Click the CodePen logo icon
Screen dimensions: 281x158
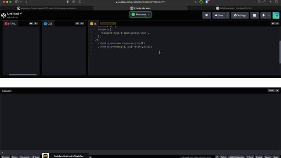pyautogui.click(x=4, y=15)
